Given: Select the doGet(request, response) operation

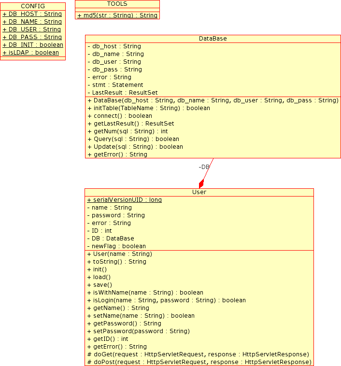Looking at the screenshot, I should (198, 354).
